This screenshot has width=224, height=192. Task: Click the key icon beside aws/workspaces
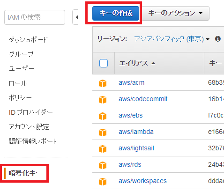[x=103, y=182]
